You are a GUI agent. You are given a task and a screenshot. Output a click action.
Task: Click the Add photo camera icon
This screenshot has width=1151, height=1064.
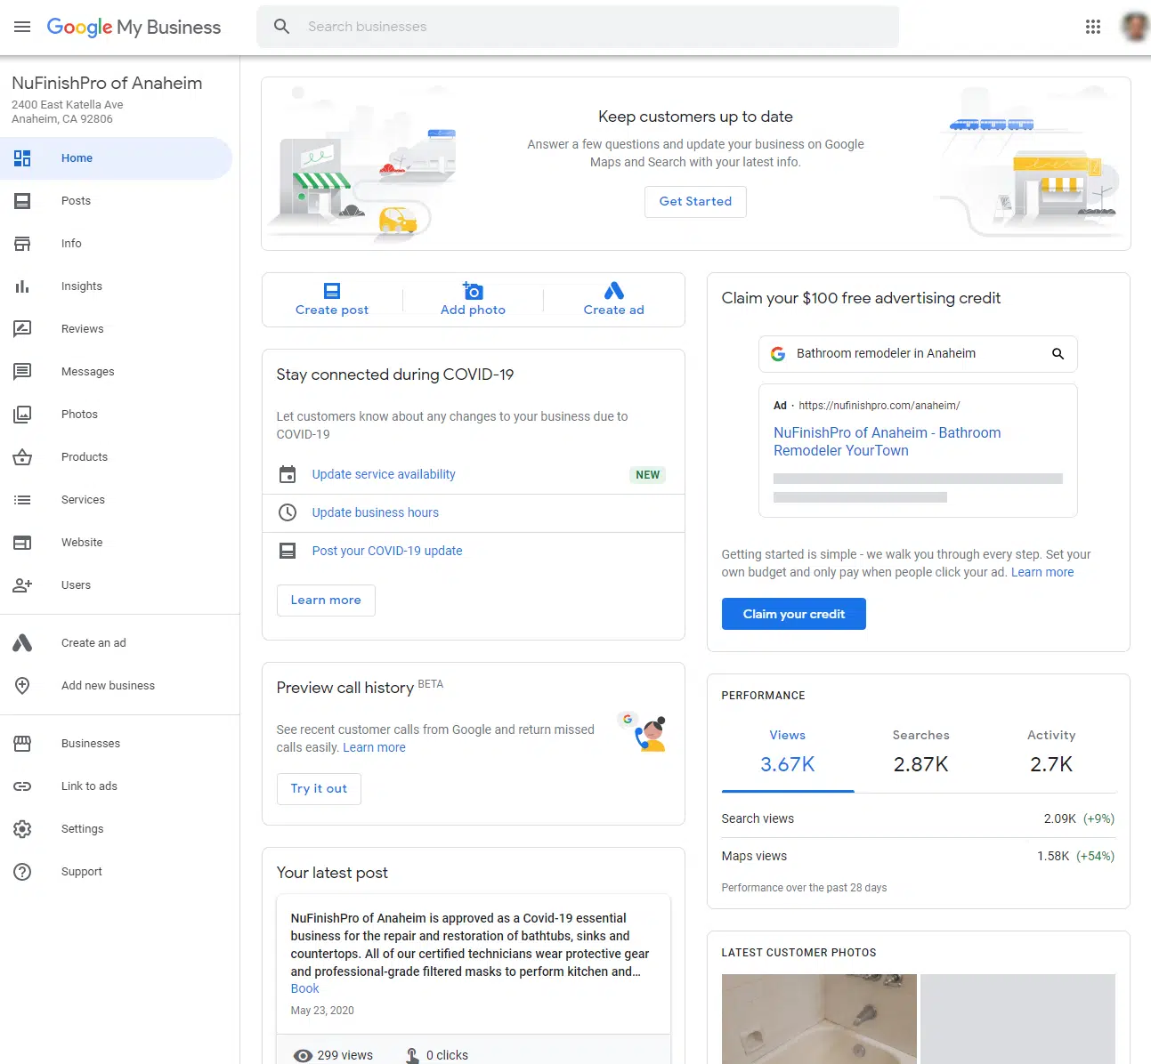click(x=473, y=291)
